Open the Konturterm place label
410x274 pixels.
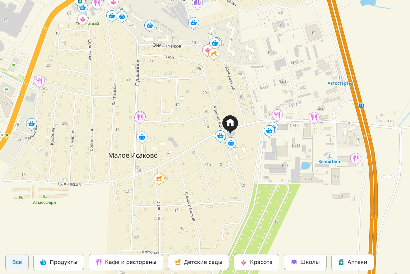click(x=330, y=161)
